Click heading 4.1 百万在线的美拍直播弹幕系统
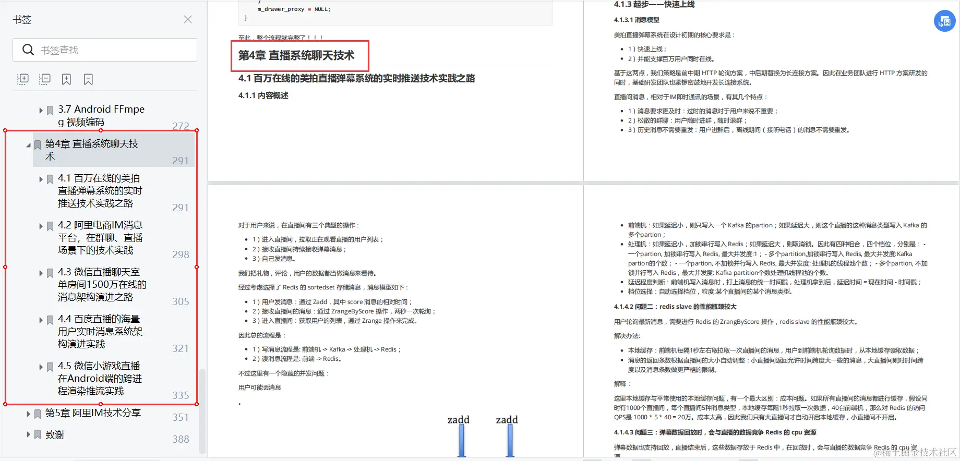 [x=356, y=78]
